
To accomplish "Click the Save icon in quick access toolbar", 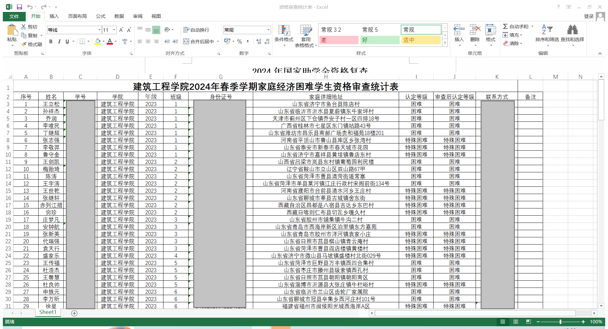I will coord(19,7).
